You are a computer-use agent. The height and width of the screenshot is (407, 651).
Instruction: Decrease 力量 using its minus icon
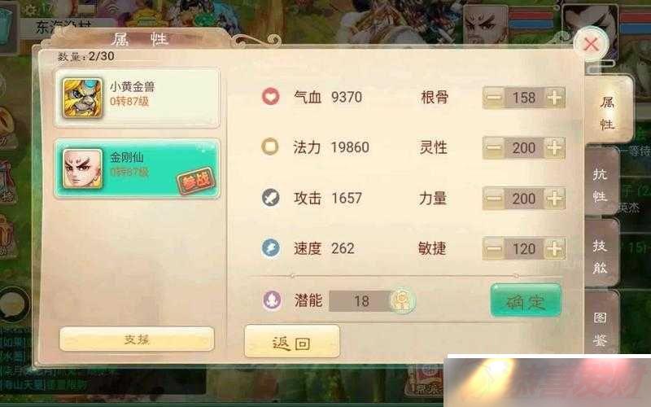(x=494, y=199)
